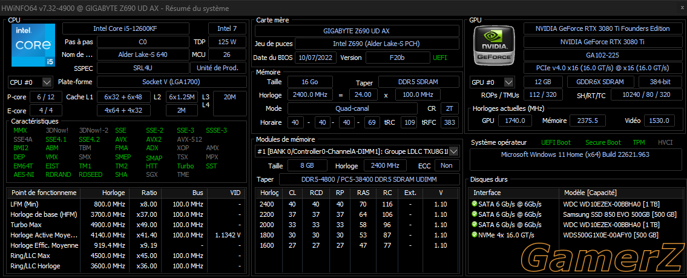Click the Intel 7 process field
This screenshot has width=687, height=278.
227,28
